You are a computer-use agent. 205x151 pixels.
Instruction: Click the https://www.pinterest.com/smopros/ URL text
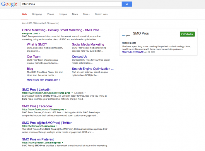[x=42, y=143]
